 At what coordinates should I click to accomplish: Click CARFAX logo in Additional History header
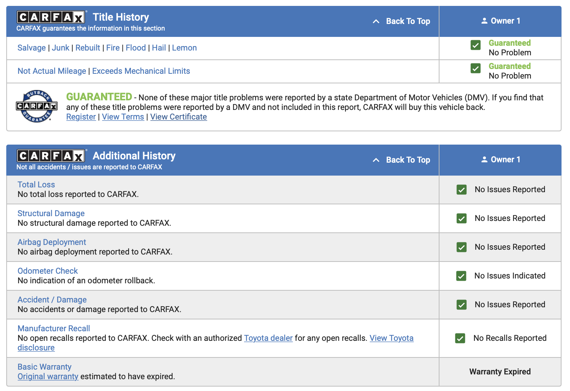pyautogui.click(x=51, y=156)
